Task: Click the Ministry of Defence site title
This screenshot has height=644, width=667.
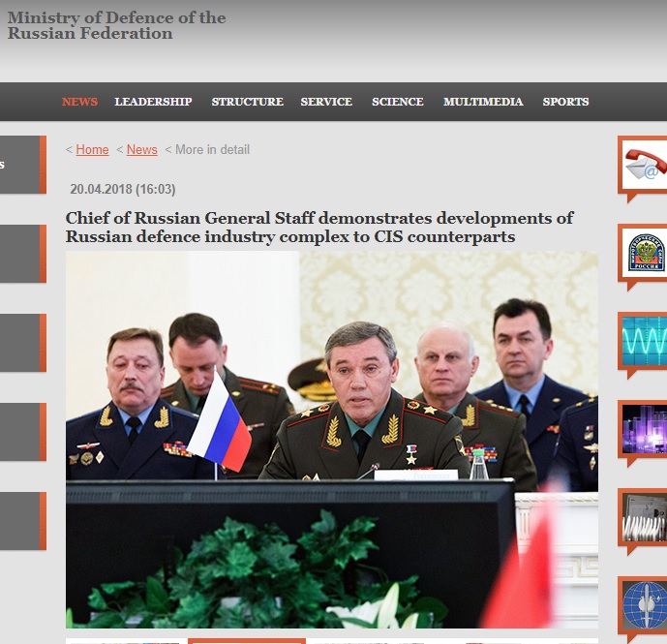Action: (x=116, y=25)
